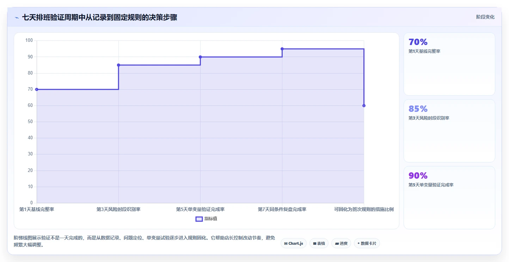Click the 90% figure in the third card
509x262 pixels.
(x=418, y=175)
